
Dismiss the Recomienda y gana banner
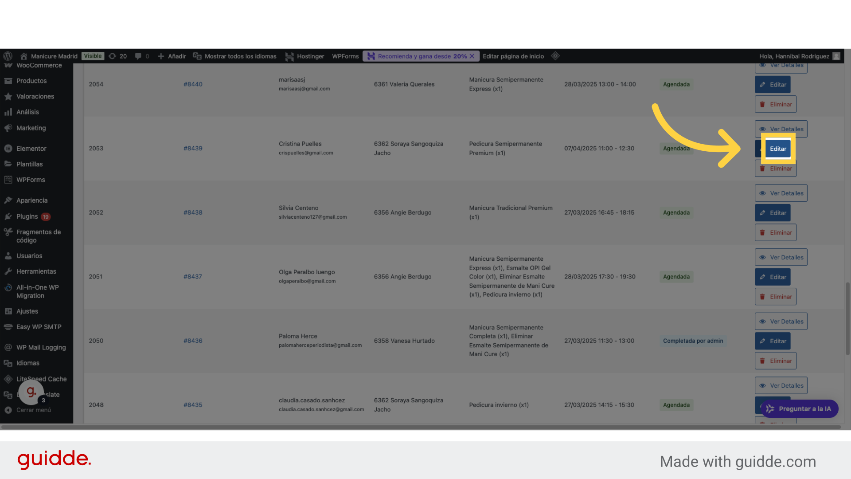[472, 56]
